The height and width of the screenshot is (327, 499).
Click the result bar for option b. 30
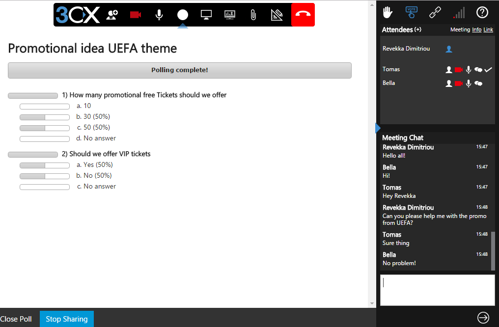pos(45,117)
